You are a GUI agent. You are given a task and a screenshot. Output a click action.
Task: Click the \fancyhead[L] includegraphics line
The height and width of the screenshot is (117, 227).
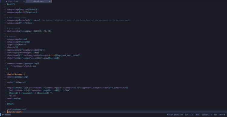pos(44,55)
